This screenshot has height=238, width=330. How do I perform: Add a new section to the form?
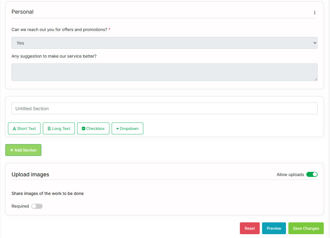pos(23,150)
